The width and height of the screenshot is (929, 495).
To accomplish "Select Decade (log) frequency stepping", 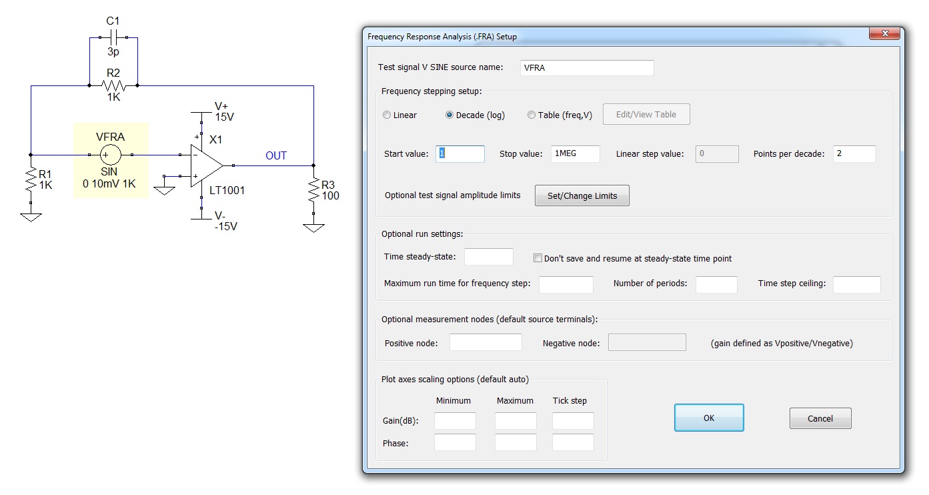I will click(450, 115).
